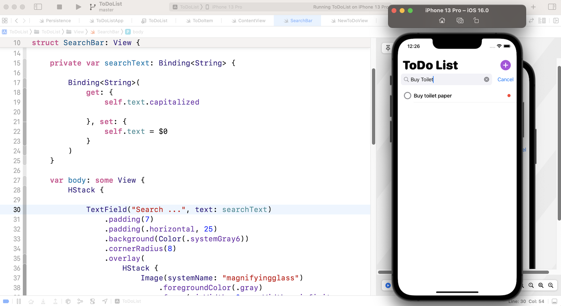The width and height of the screenshot is (561, 306).
Task: Toggle breakpoints activation in debug bar
Action: tap(6, 301)
